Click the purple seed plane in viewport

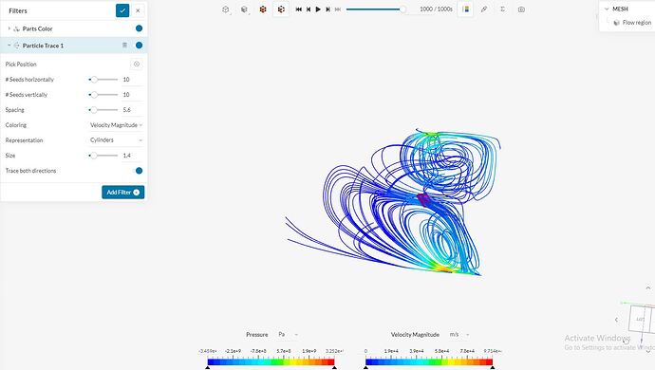(423, 199)
